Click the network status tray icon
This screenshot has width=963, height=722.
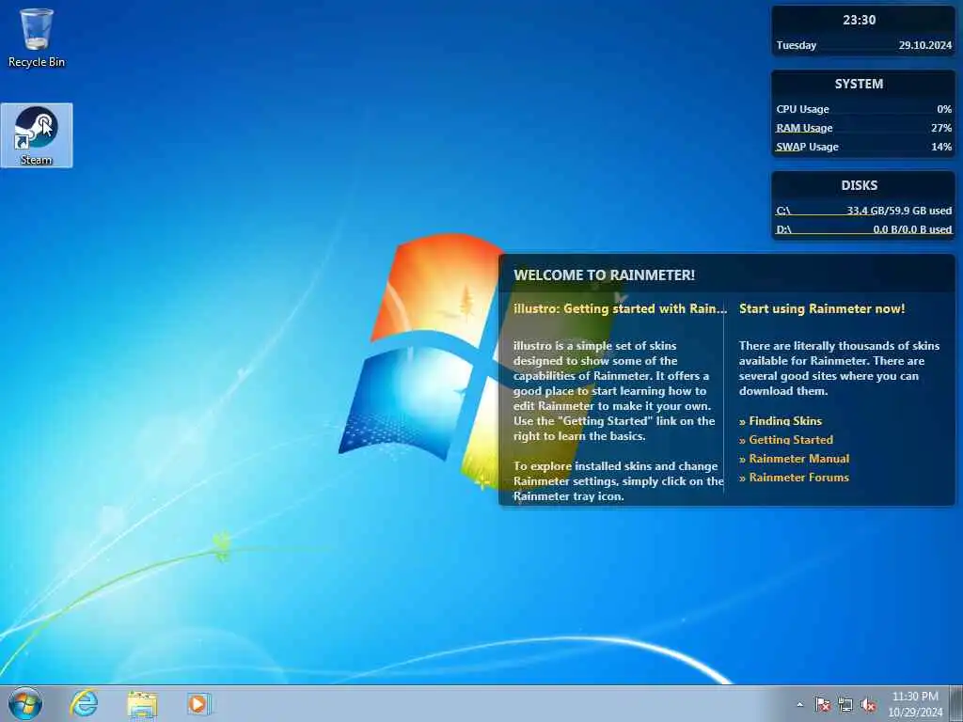tap(845, 705)
